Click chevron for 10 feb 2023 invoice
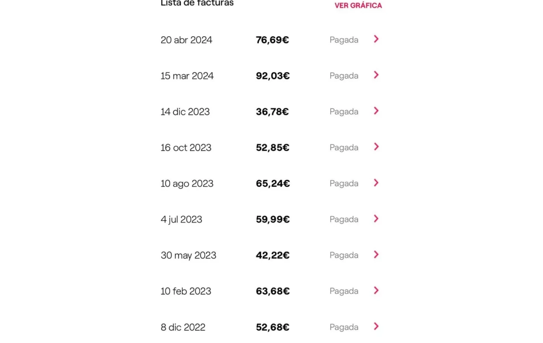Screen dimensions: 543x343 (376, 290)
